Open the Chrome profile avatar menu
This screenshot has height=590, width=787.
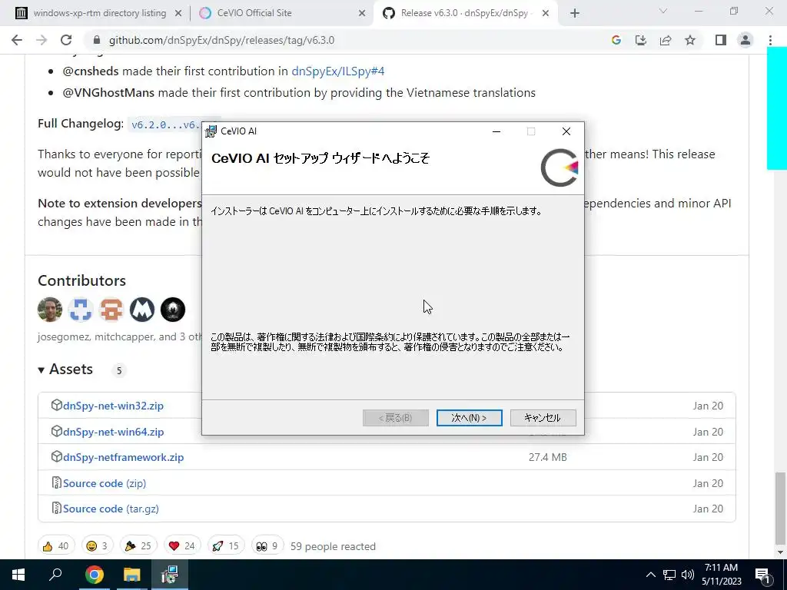[x=745, y=40]
